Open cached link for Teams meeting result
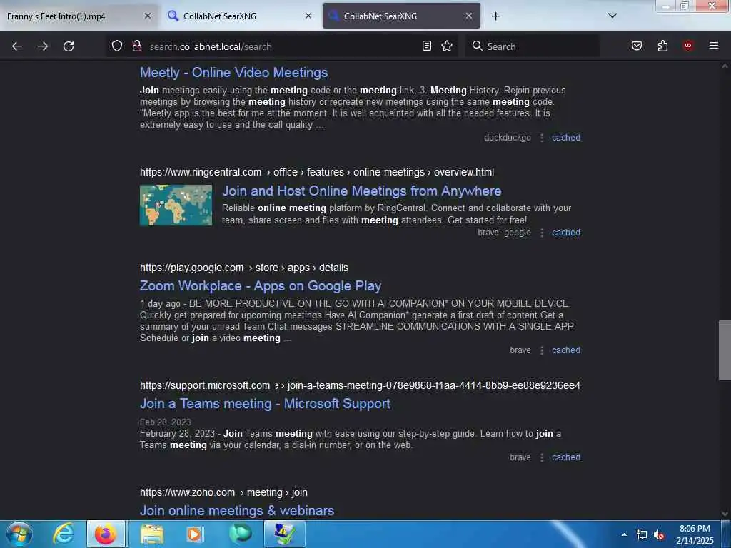Viewport: 731px width, 548px height. 566,457
